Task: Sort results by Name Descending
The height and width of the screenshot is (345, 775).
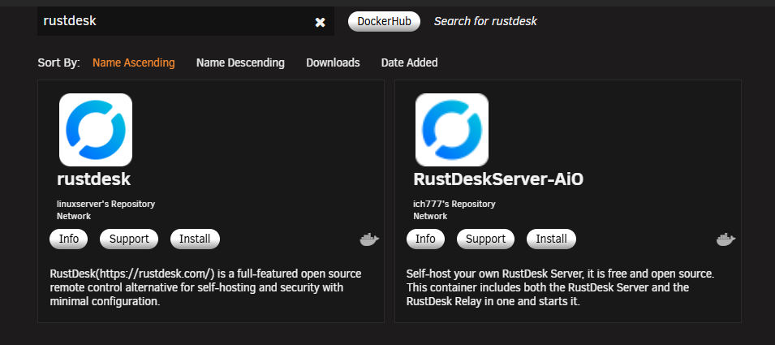Action: click(240, 63)
